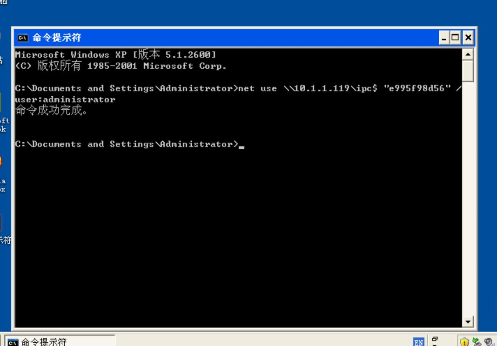Open the EN language bar indicator

pos(419,342)
